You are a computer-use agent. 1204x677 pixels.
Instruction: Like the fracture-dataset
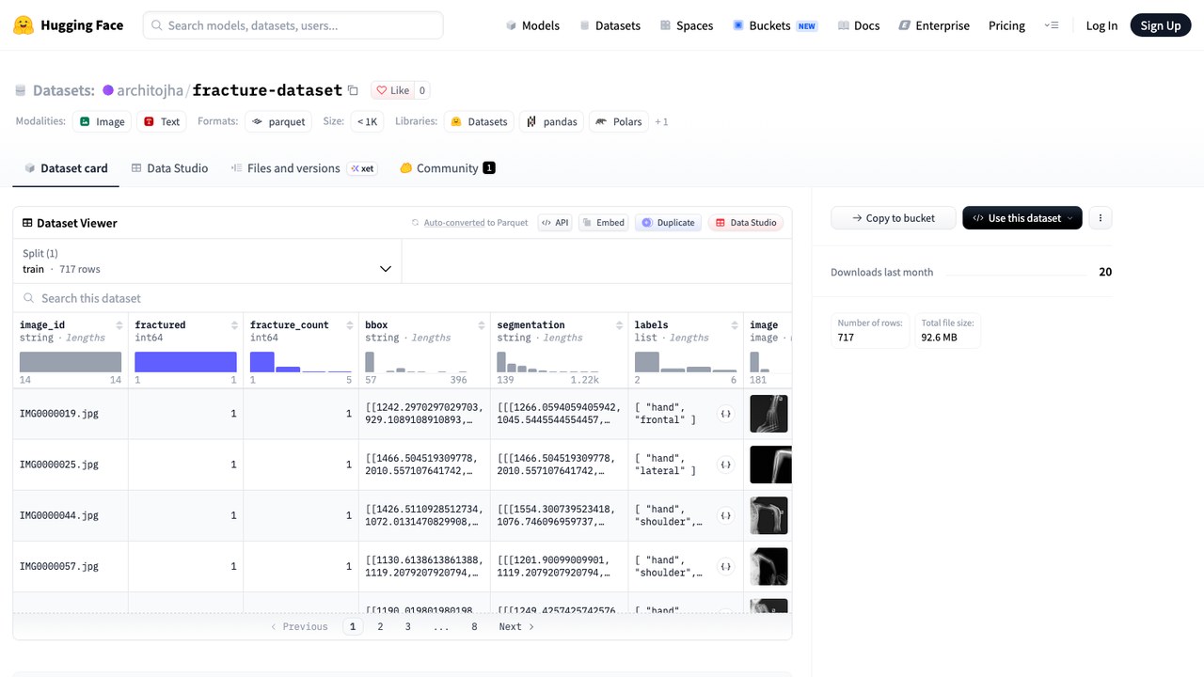[x=392, y=90]
